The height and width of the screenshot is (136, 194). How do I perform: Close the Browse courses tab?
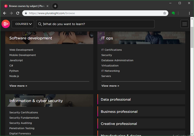pos(47,6)
